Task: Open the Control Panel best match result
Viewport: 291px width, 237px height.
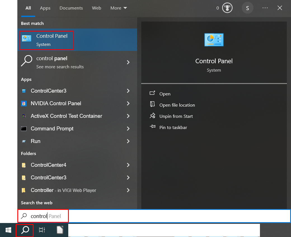Action: [77, 40]
